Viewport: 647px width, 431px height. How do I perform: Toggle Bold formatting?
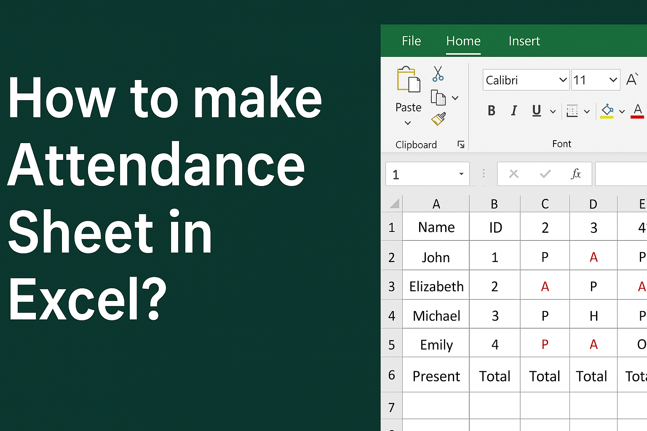[491, 110]
